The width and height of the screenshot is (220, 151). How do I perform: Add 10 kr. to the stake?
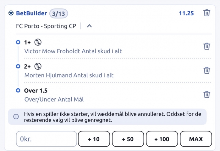tap(94, 139)
